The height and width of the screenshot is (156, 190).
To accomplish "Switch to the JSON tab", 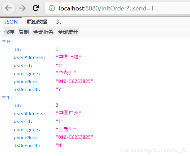I will (x=11, y=22).
